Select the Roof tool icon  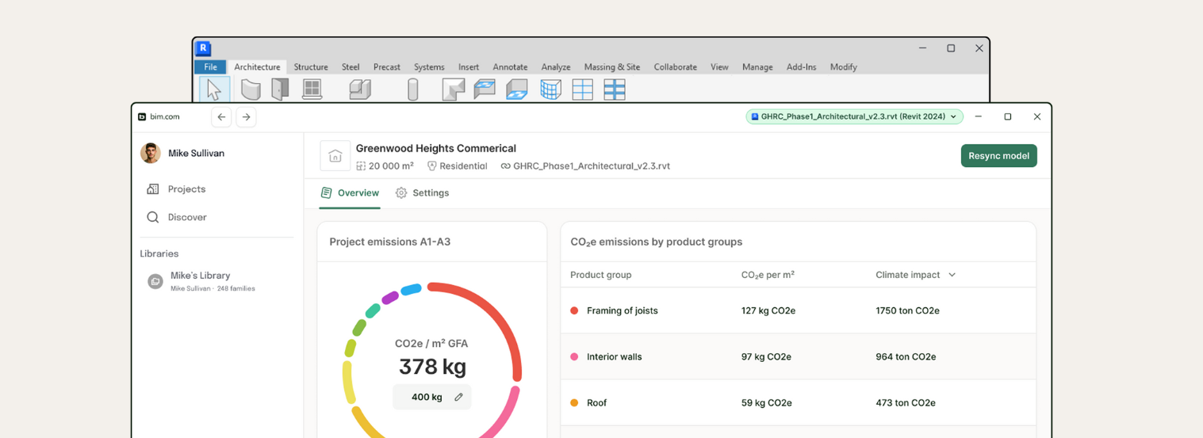[453, 90]
